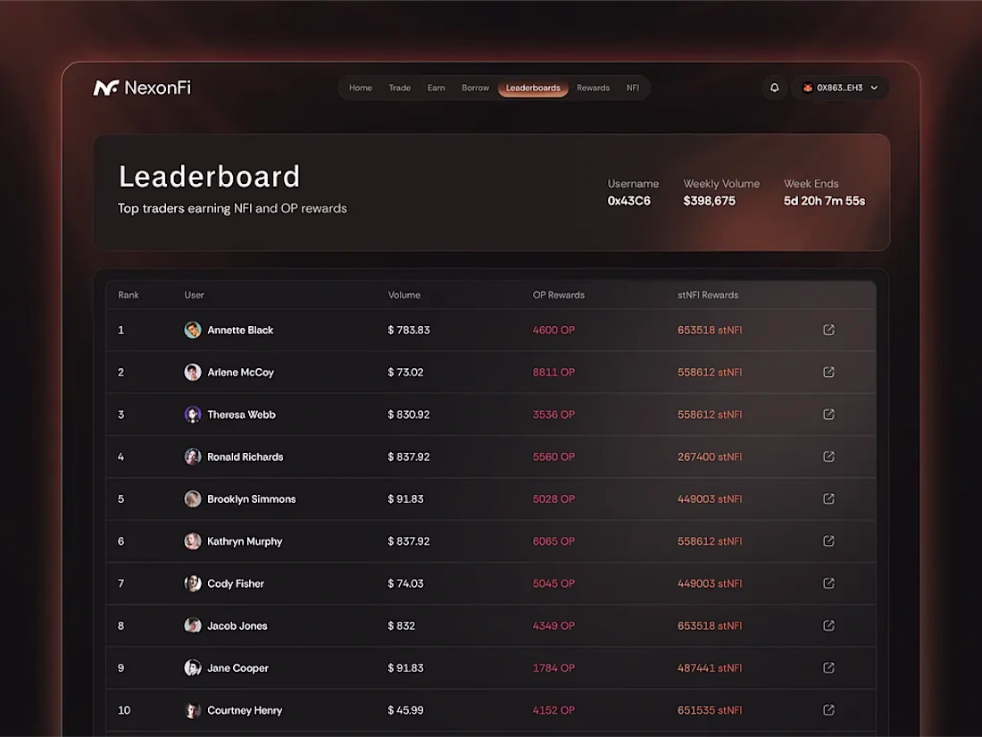Click Jacob Jones' avatar

pos(192,625)
